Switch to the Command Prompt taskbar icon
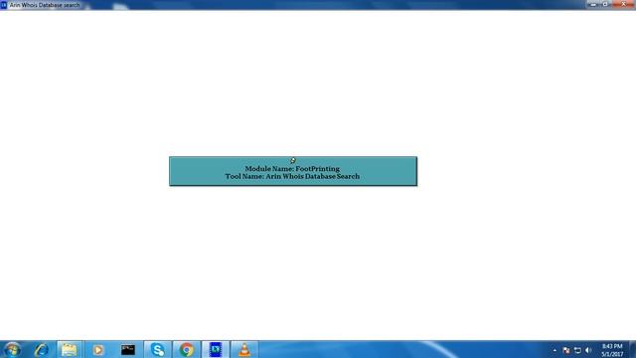This screenshot has height=358, width=636. tap(128, 349)
